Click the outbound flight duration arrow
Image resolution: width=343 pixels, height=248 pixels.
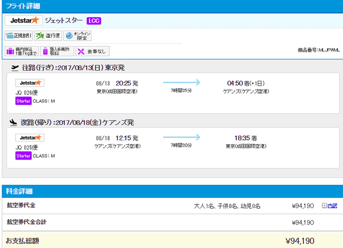click(182, 82)
